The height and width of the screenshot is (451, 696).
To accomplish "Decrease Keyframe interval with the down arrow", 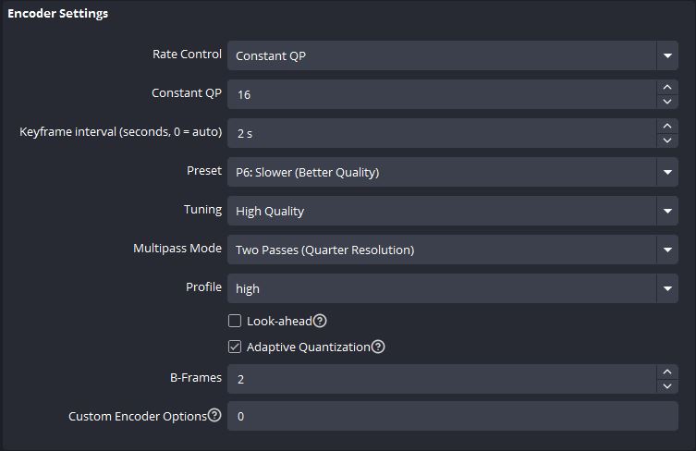I will 667,140.
